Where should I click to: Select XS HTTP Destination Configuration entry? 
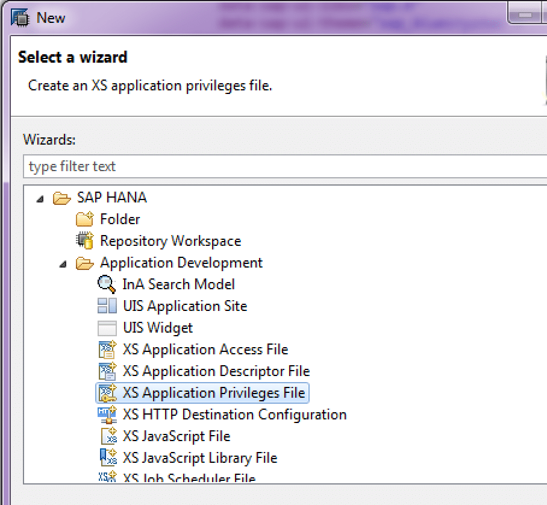tap(234, 415)
